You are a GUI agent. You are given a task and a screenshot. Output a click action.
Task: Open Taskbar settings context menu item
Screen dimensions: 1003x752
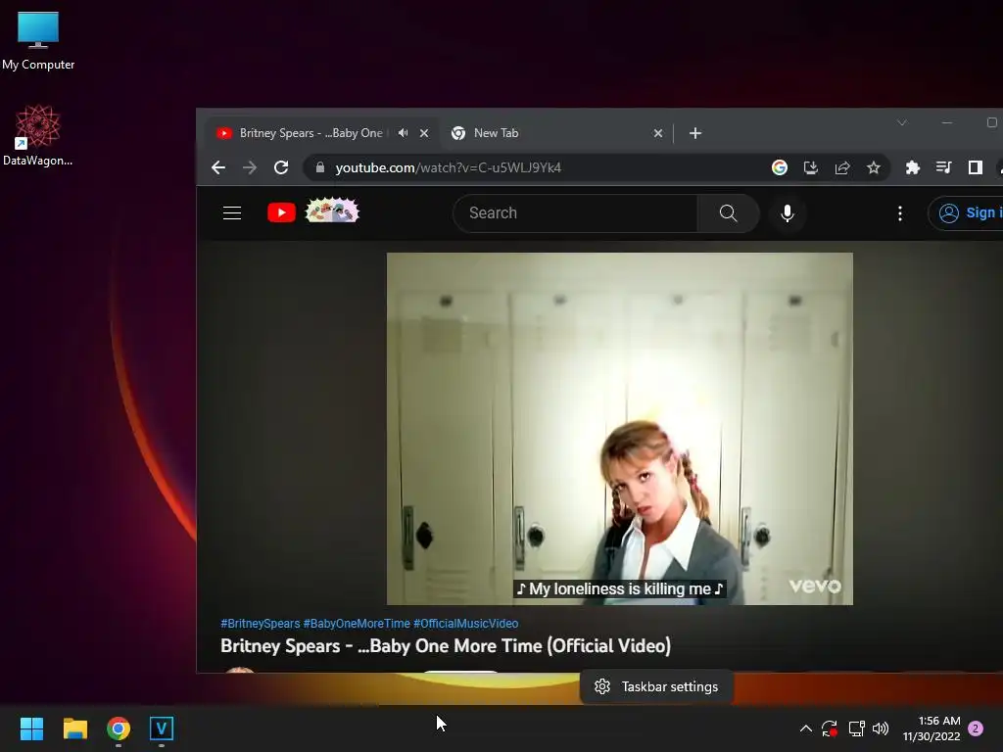[x=656, y=686]
